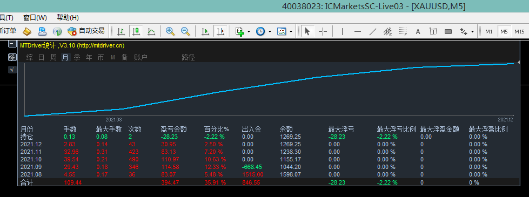Open the 账户 account tab
This screenshot has width=529, height=197.
140,58
